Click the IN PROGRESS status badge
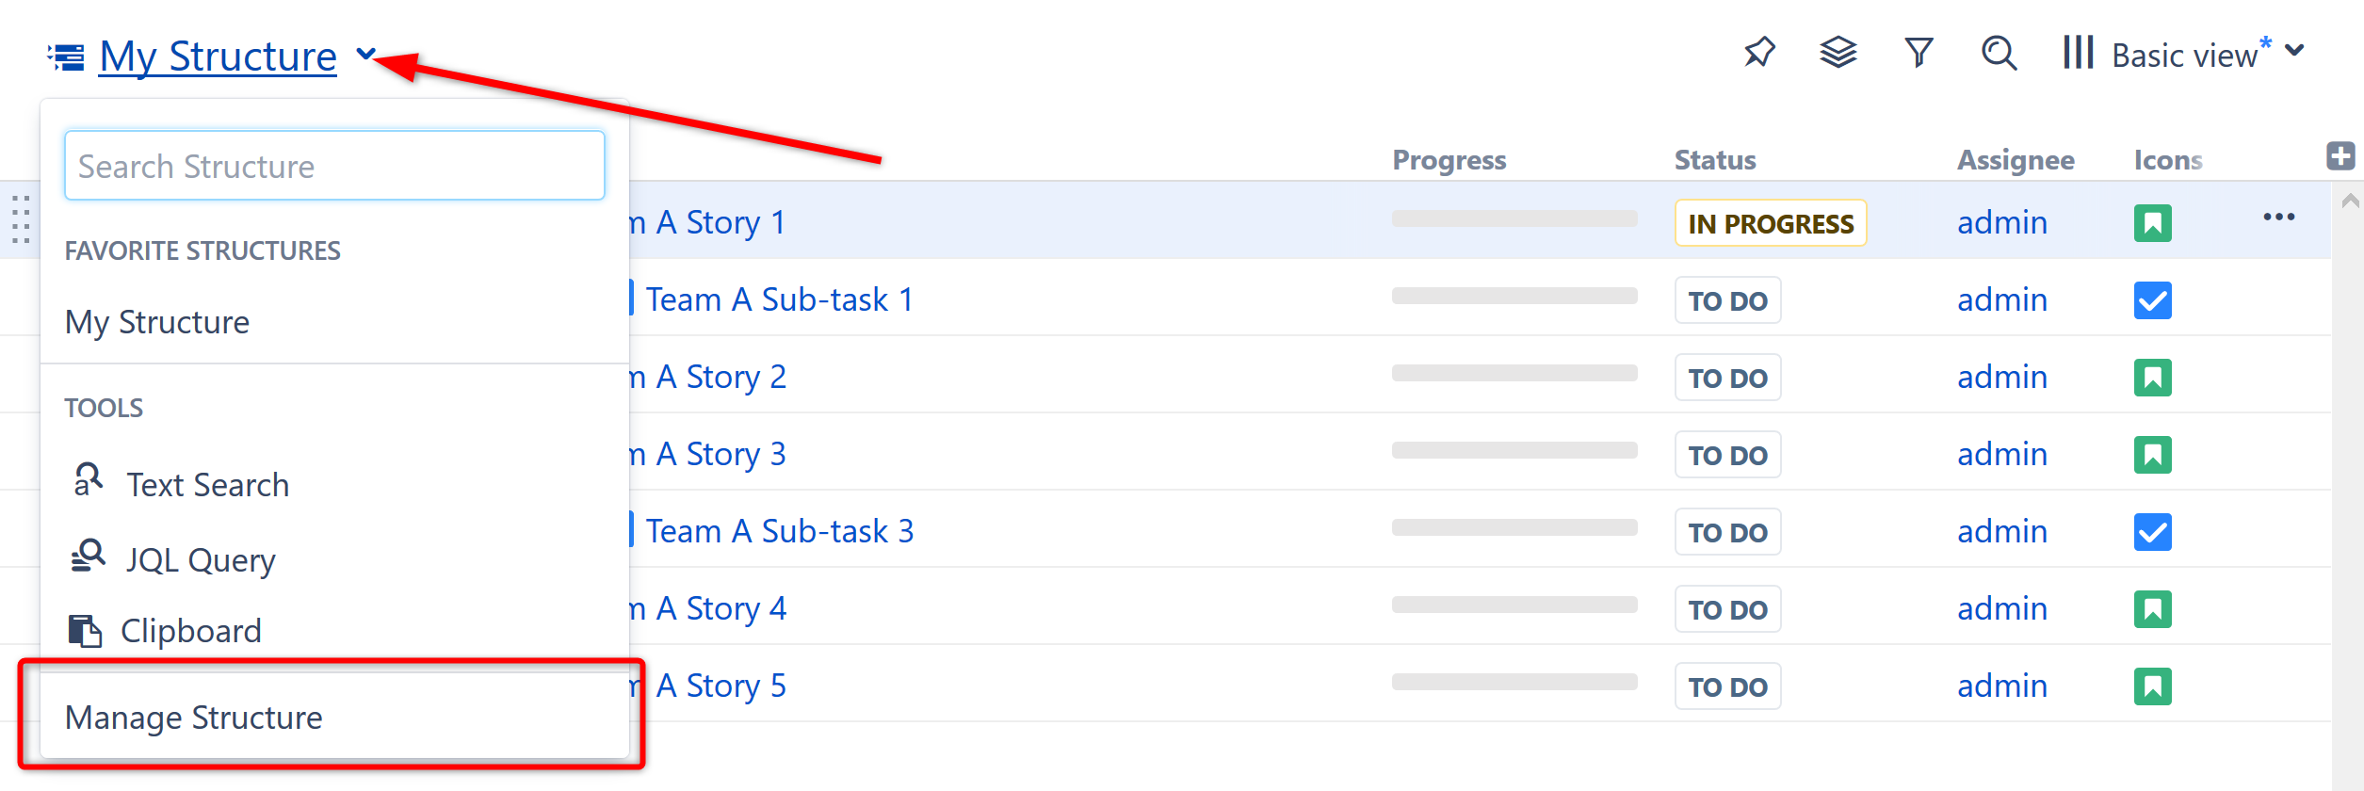2364x791 pixels. point(1770,223)
